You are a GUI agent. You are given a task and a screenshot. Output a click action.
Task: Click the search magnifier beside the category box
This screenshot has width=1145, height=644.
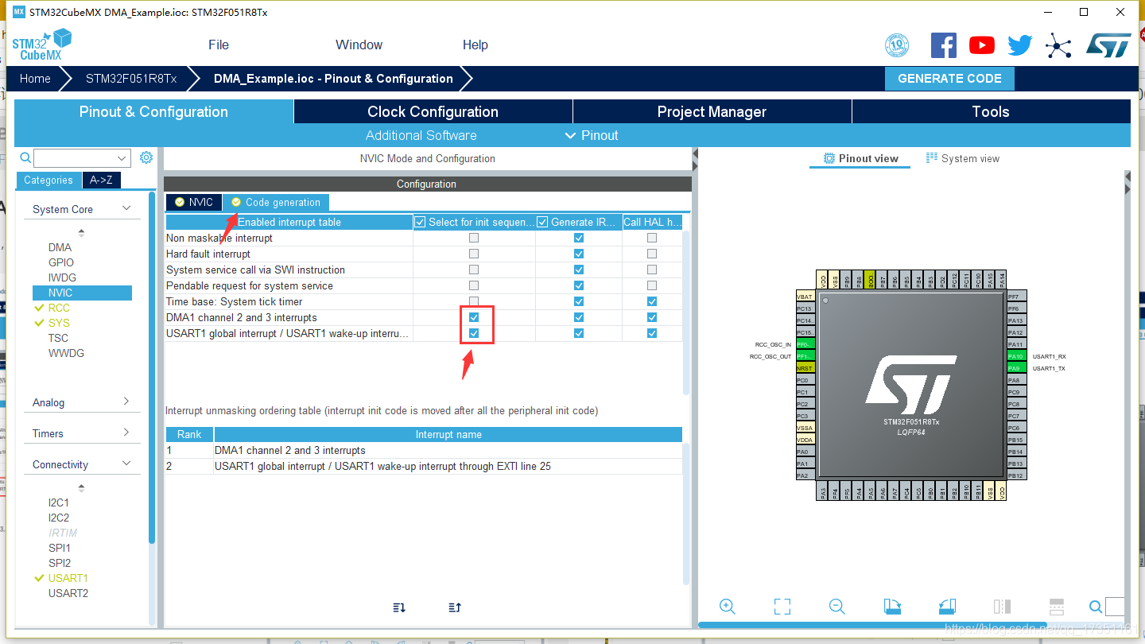point(25,157)
